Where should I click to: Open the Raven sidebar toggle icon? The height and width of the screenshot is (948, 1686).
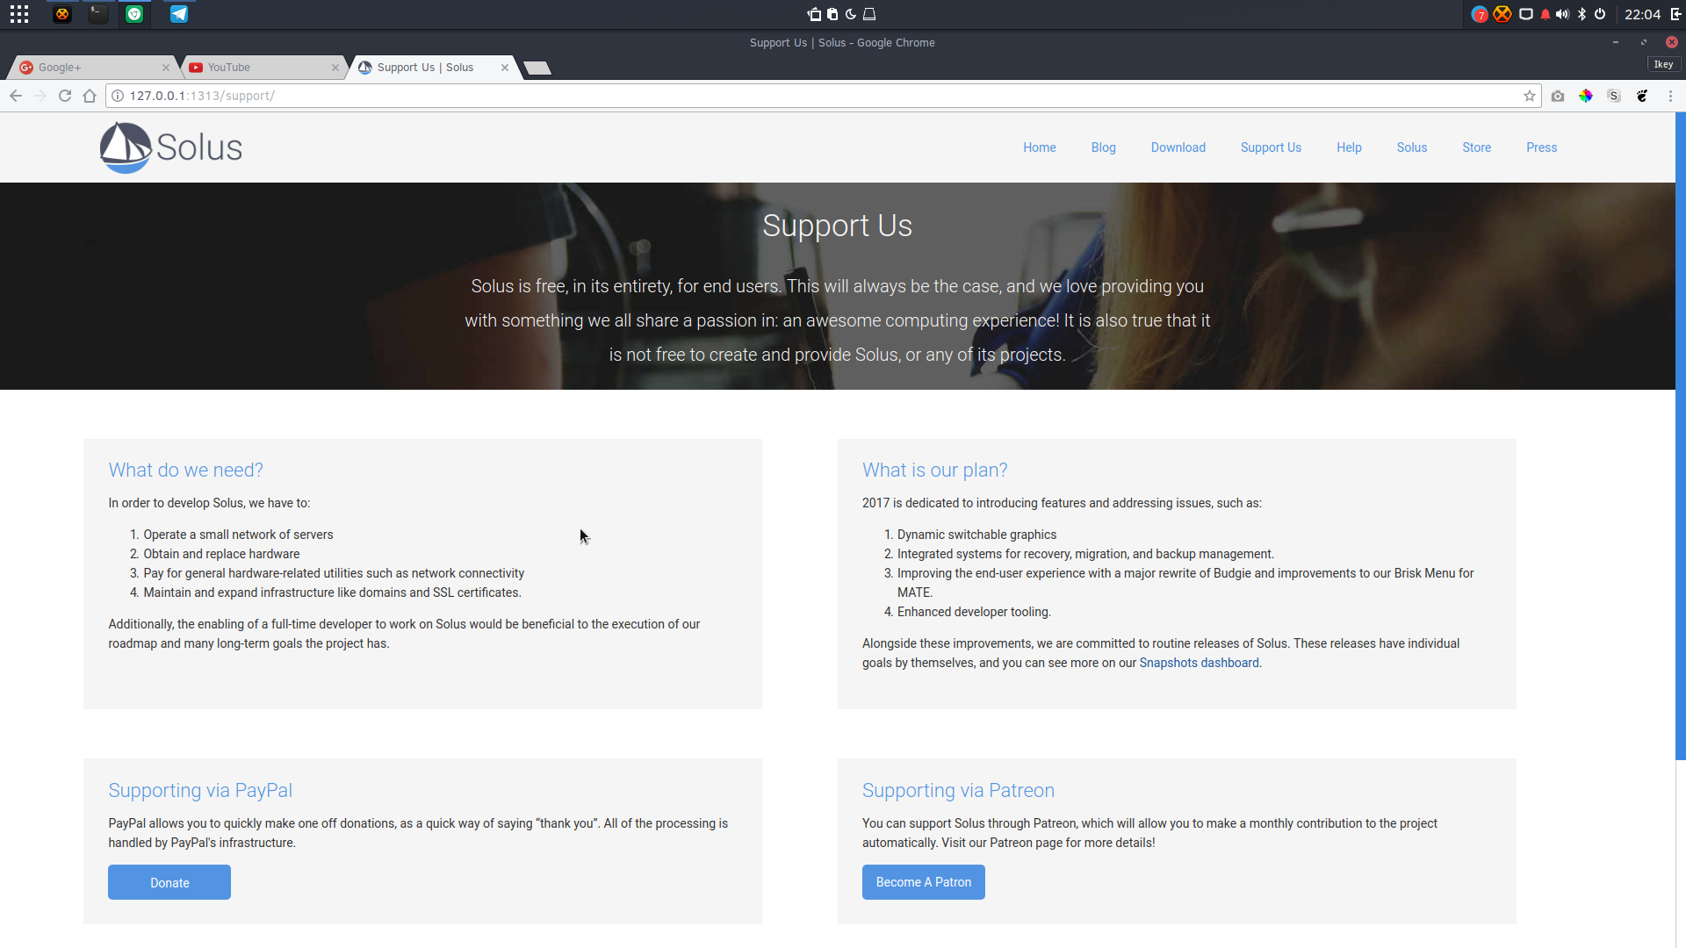coord(1675,14)
